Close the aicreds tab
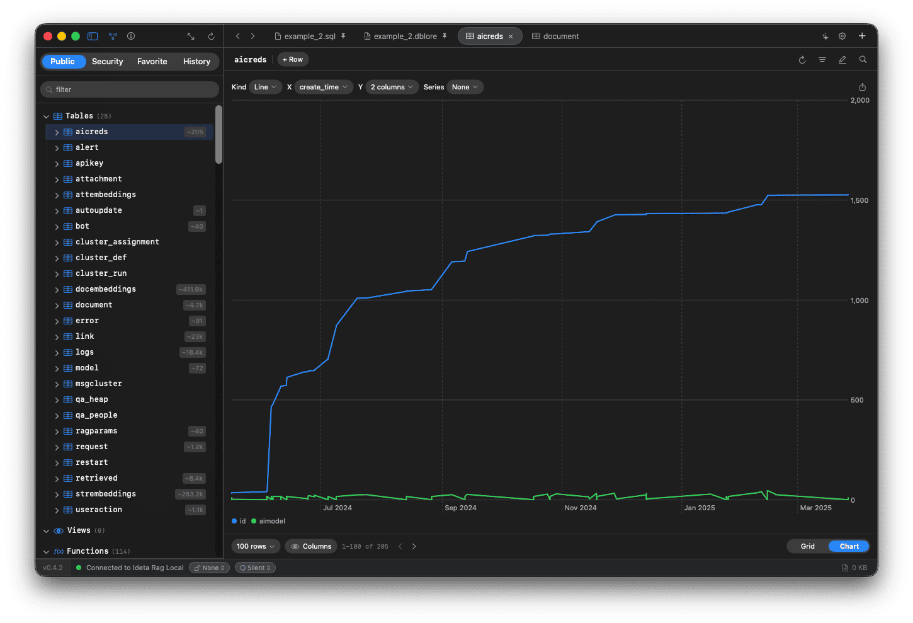Image resolution: width=913 pixels, height=623 pixels. click(511, 37)
